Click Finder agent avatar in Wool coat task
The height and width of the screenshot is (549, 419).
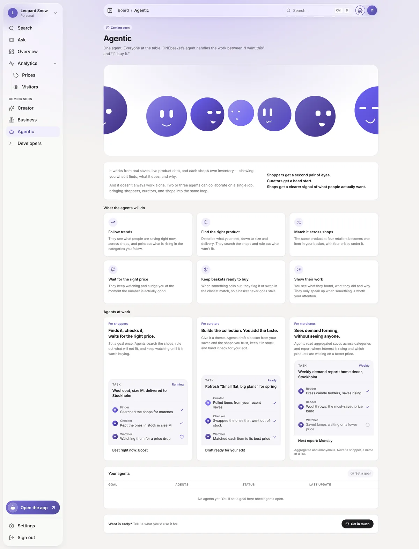click(x=115, y=410)
